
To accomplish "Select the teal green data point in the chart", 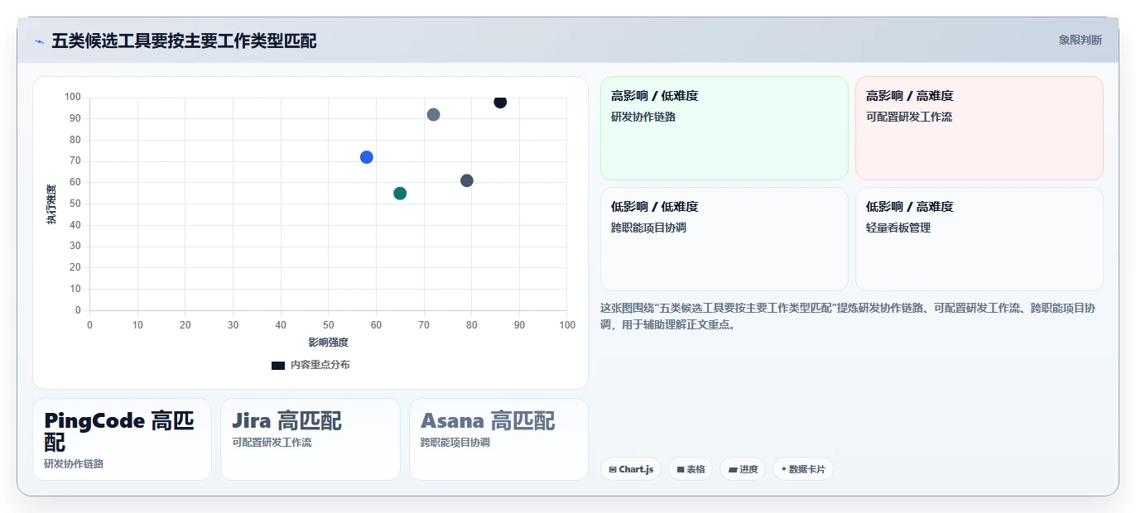I will pyautogui.click(x=400, y=194).
